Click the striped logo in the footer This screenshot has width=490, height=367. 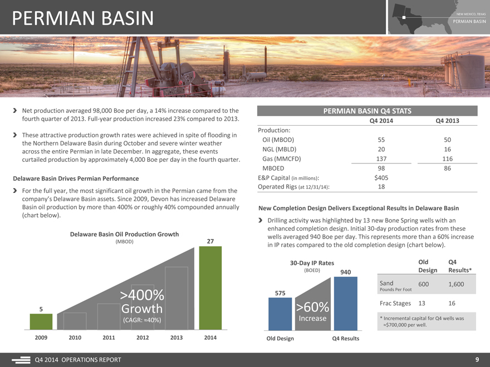(x=21, y=360)
